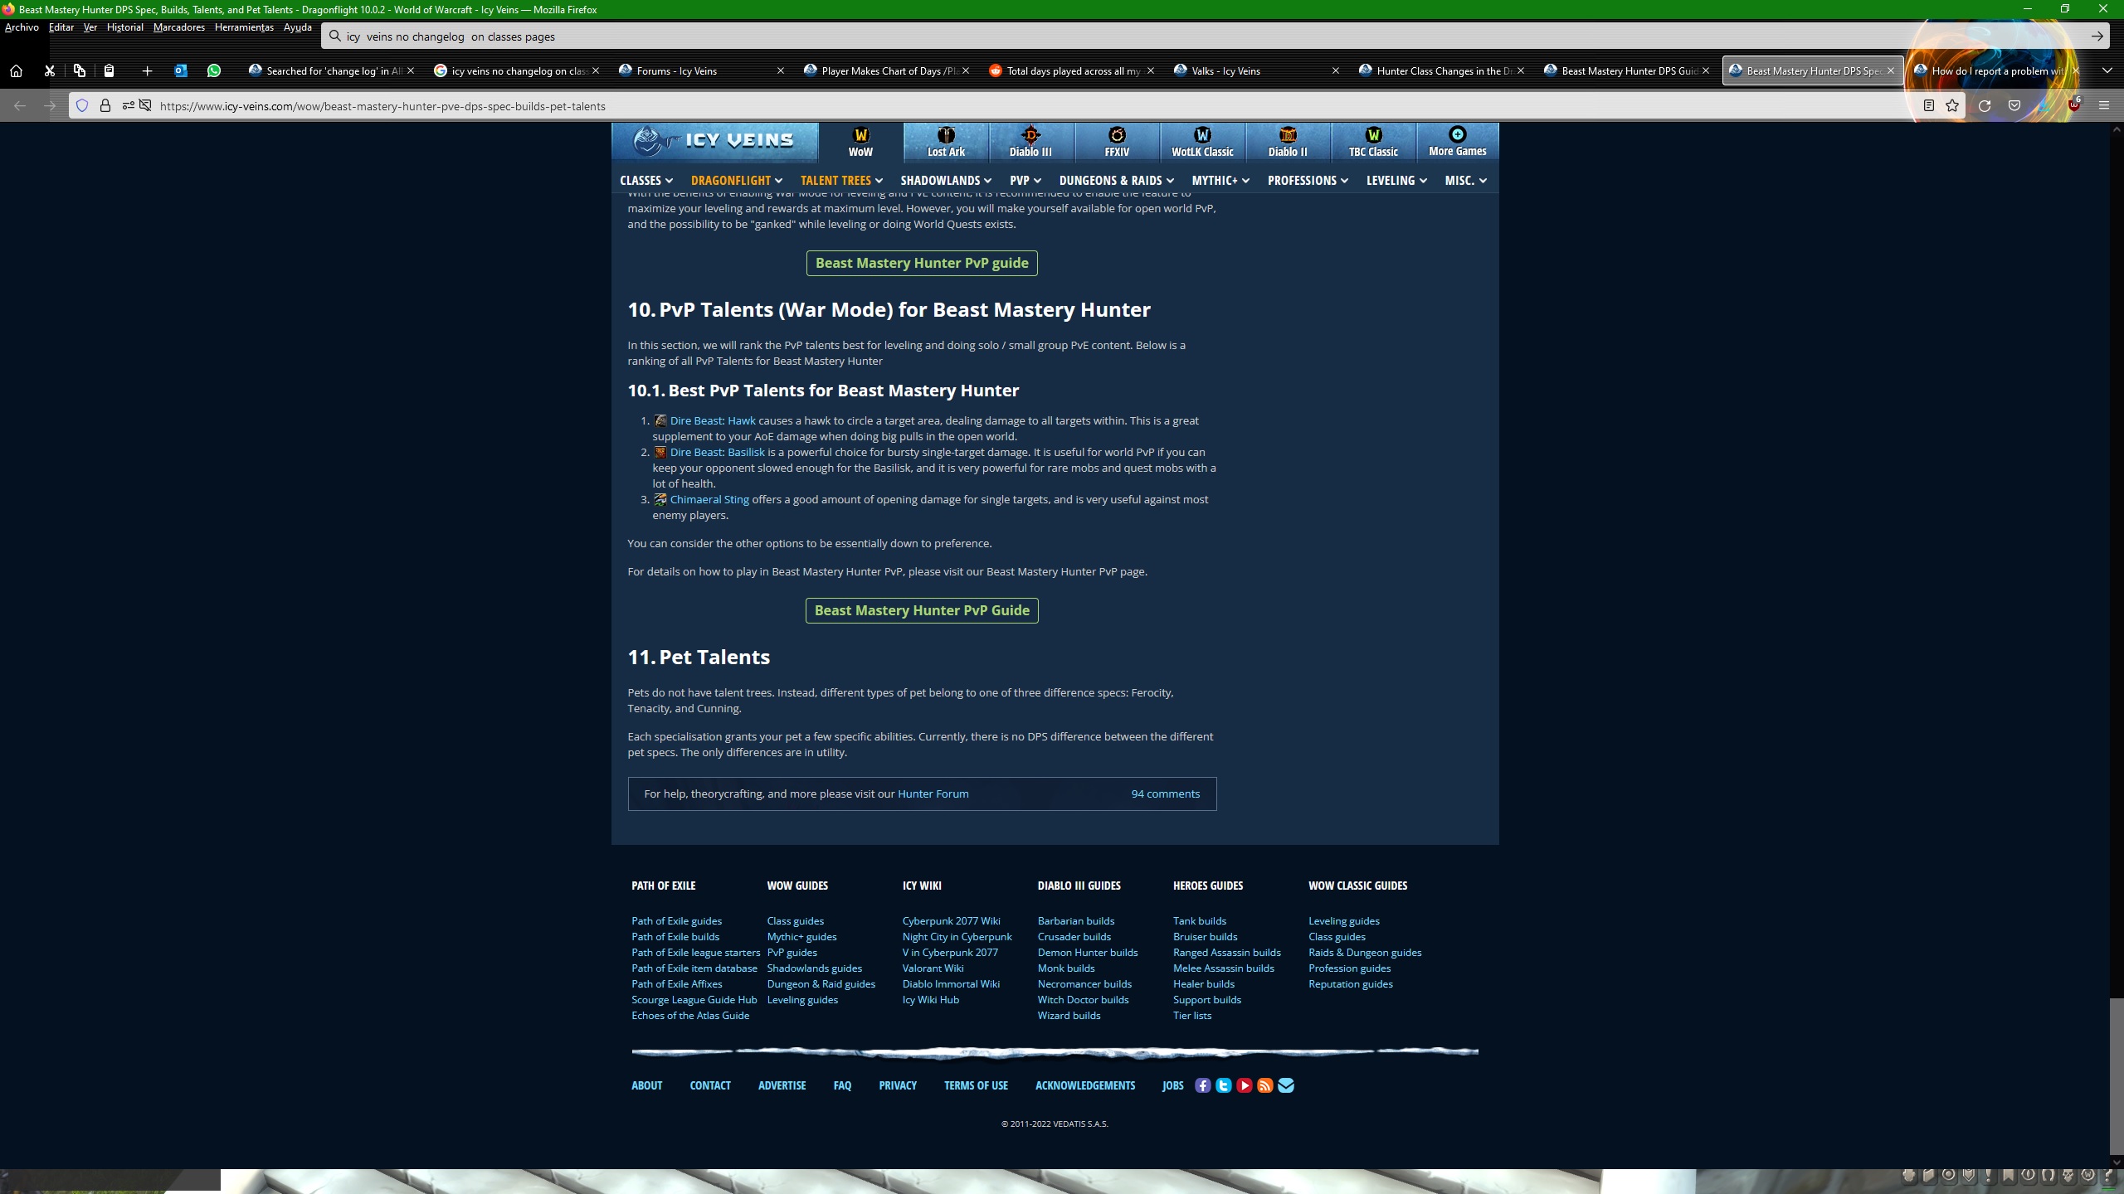Switch to Forums - Icy Veins tab
This screenshot has height=1194, width=2124.
pyautogui.click(x=702, y=70)
